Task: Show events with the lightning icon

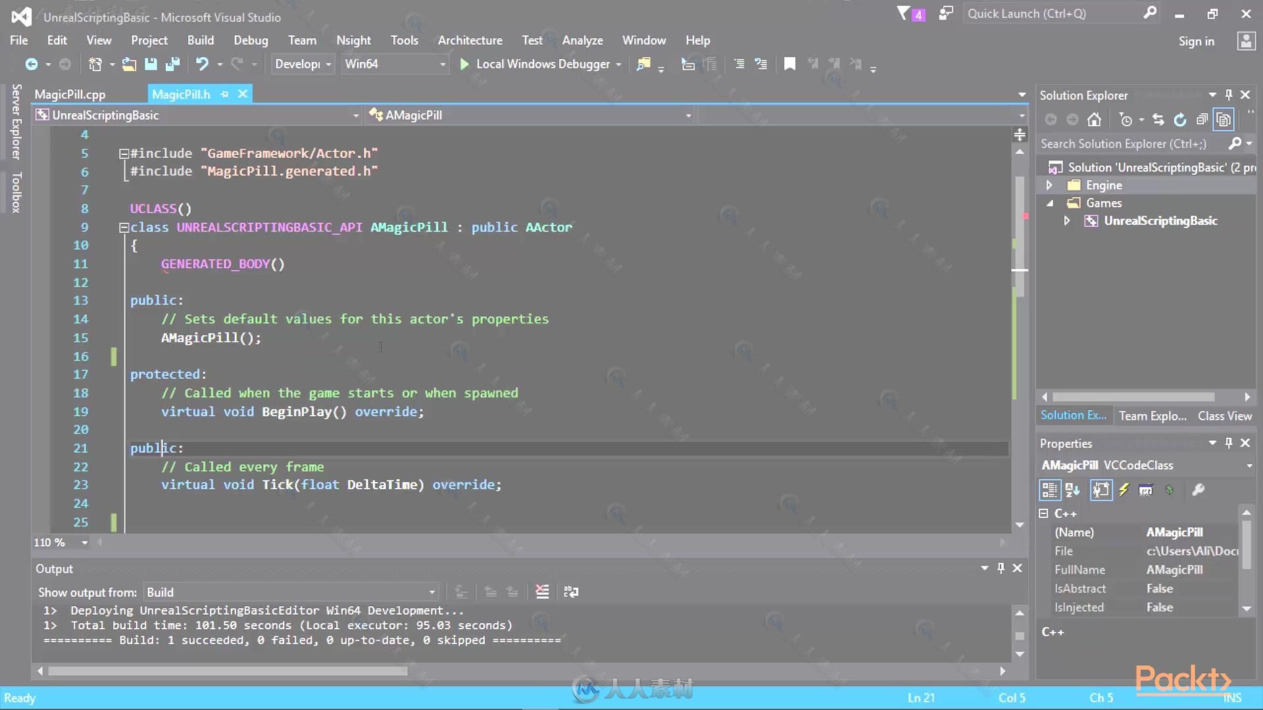Action: (1124, 490)
